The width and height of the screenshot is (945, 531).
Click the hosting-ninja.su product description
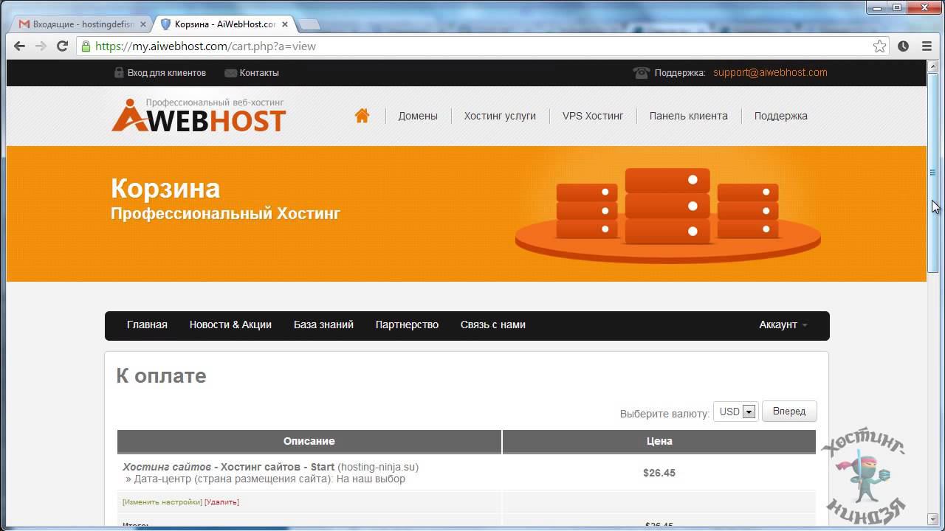click(x=270, y=467)
